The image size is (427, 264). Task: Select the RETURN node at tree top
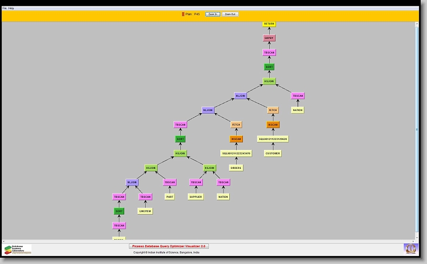click(269, 24)
